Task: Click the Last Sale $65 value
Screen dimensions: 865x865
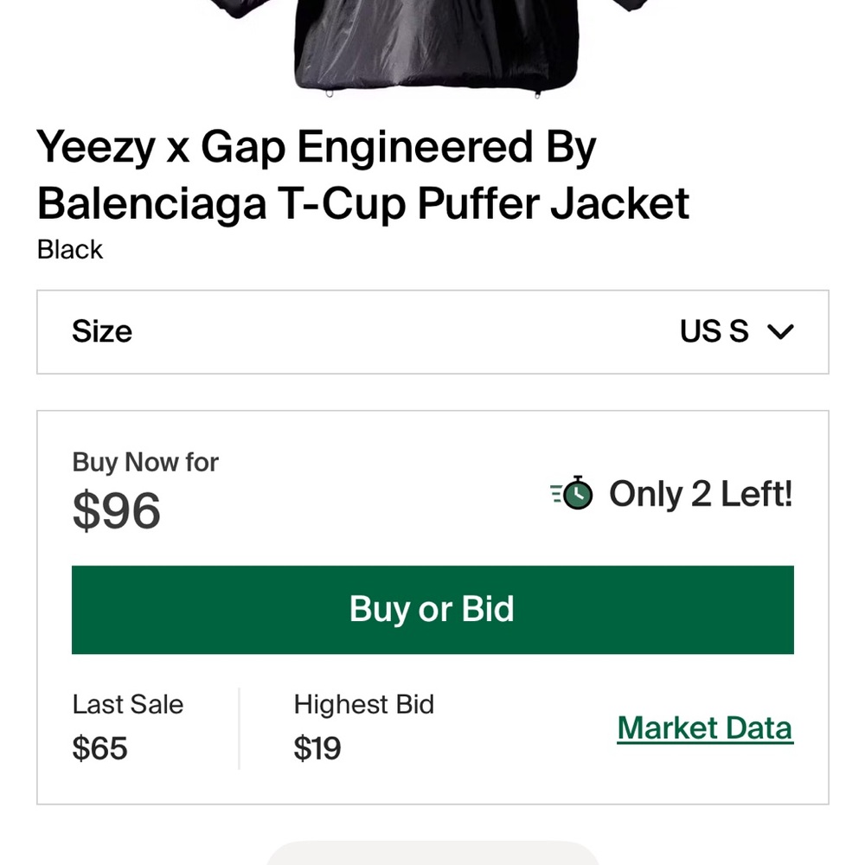Action: pyautogui.click(x=99, y=747)
